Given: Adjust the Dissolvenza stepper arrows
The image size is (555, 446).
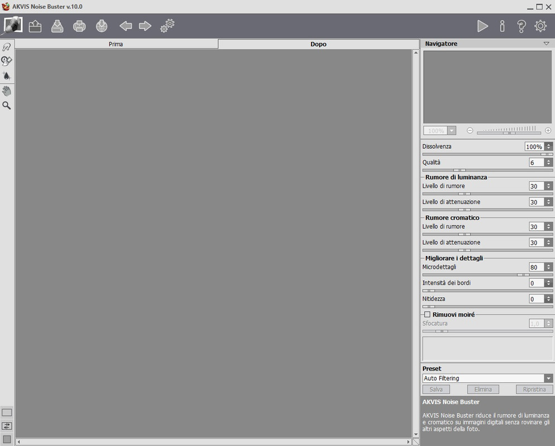Looking at the screenshot, I should tap(549, 147).
